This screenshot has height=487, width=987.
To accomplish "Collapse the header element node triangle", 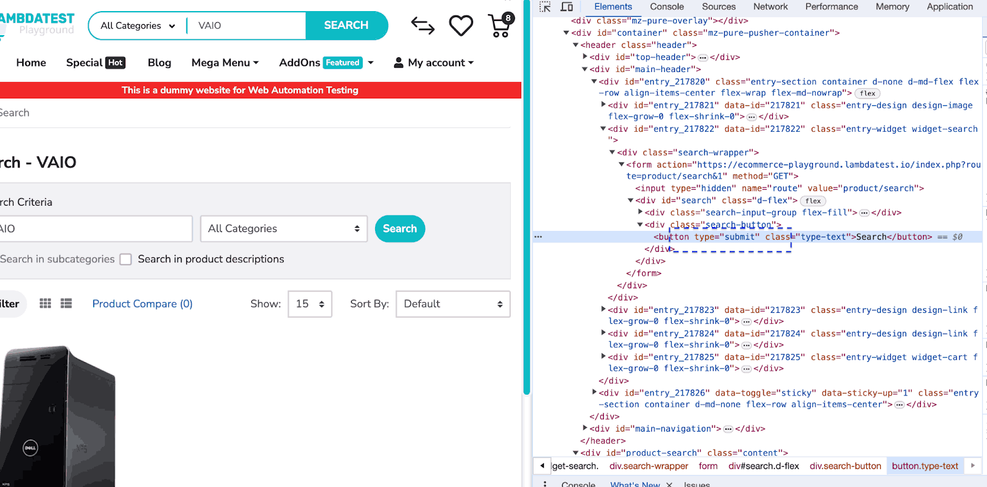I will [x=576, y=45].
